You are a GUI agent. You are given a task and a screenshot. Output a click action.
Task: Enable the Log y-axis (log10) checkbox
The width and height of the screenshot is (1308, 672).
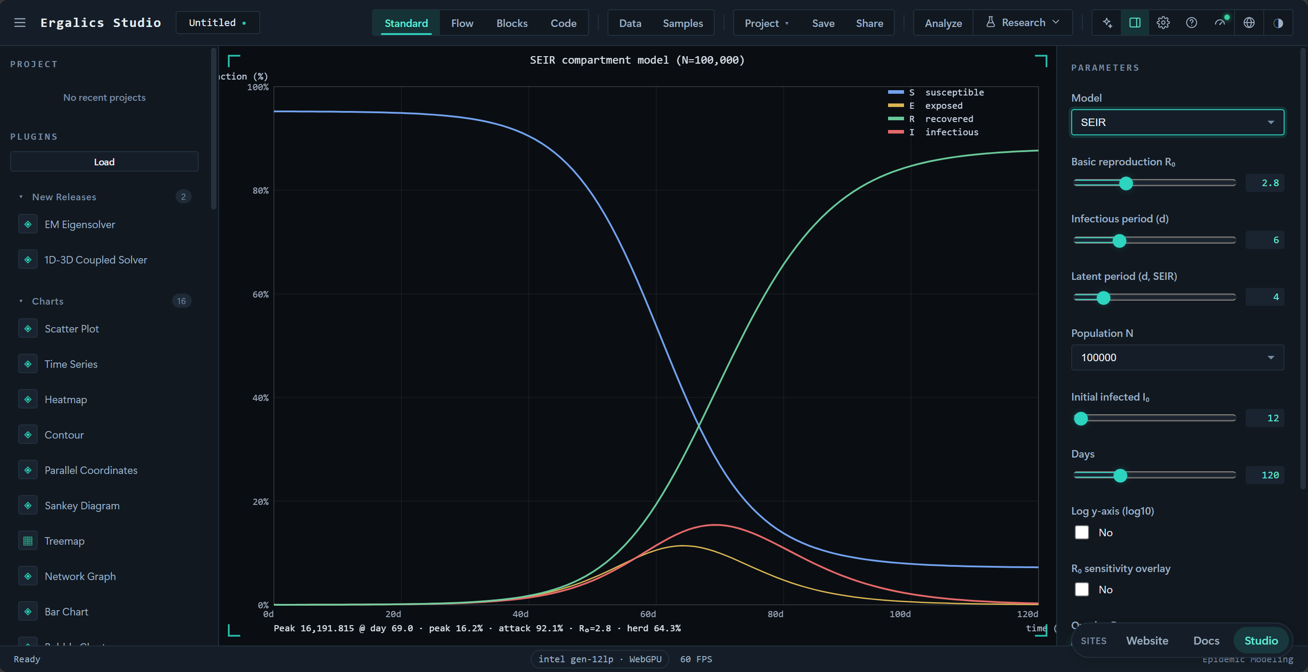(1082, 533)
